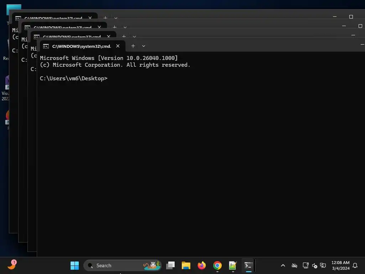Image resolution: width=365 pixels, height=274 pixels.
Task: Open the dropdown chevron in the rearmost terminal window
Action: 116,18
